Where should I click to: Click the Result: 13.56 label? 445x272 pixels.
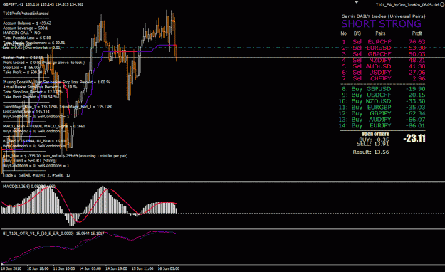pos(371,152)
